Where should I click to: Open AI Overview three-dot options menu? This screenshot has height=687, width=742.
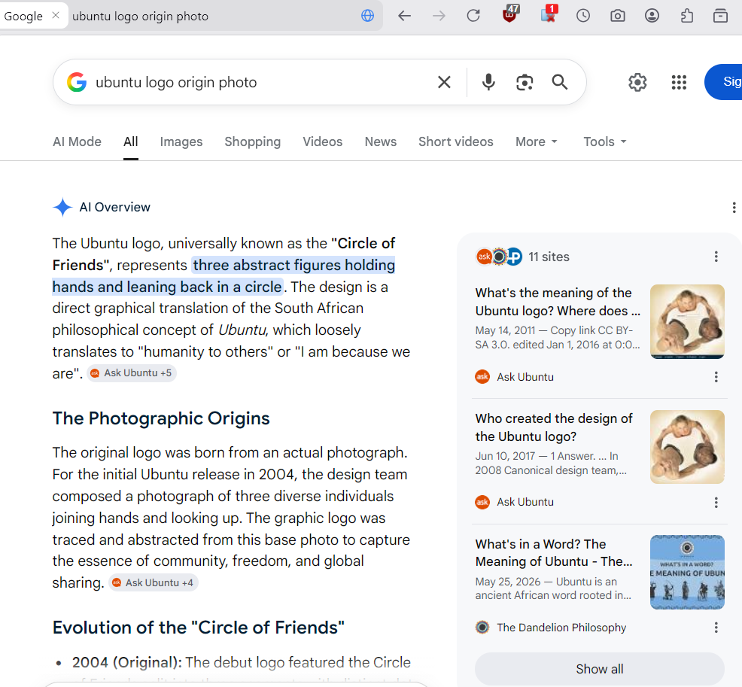tap(734, 207)
